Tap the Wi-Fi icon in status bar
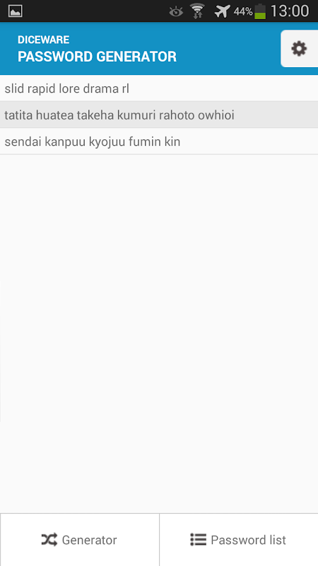The image size is (318, 566). 197,11
